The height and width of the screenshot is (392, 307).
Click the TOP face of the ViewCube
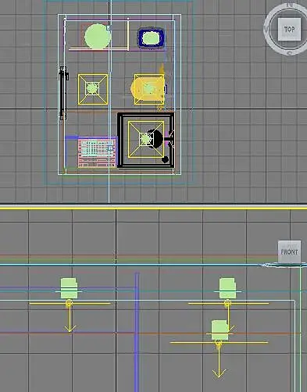(289, 29)
